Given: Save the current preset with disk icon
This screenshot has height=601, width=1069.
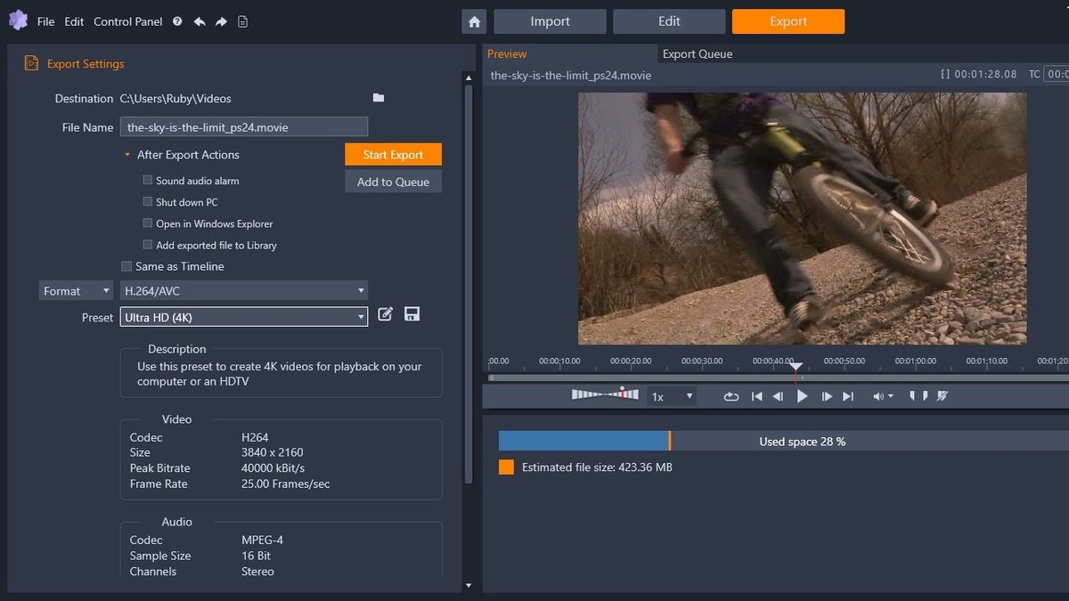Looking at the screenshot, I should [x=412, y=313].
